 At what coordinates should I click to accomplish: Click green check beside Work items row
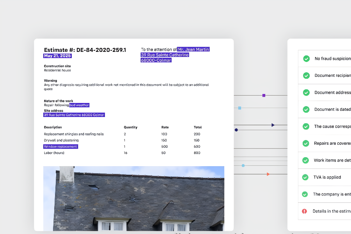click(x=305, y=160)
